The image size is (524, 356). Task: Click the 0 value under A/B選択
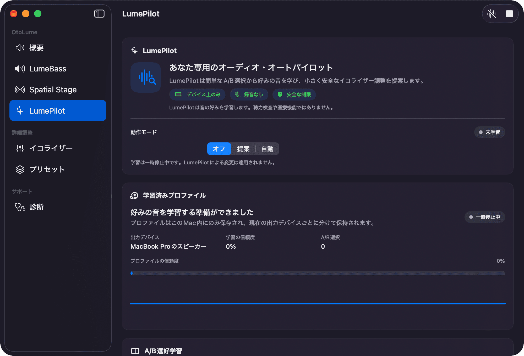coord(323,246)
